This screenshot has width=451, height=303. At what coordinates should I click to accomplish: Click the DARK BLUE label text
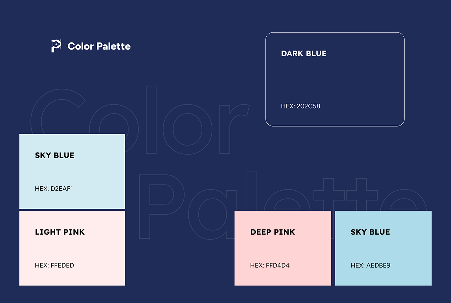(x=304, y=53)
